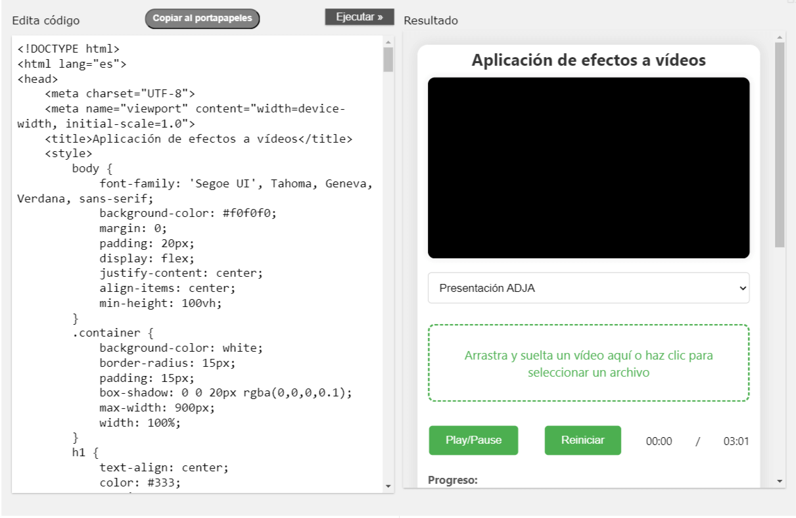Click the '<html lang="es">' code line
The width and height of the screenshot is (796, 518).
click(72, 64)
